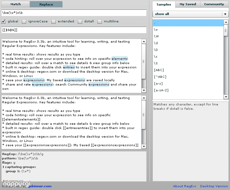Enable the multiline checkbox
Viewport: 230px width, 190px height.
(100, 21)
